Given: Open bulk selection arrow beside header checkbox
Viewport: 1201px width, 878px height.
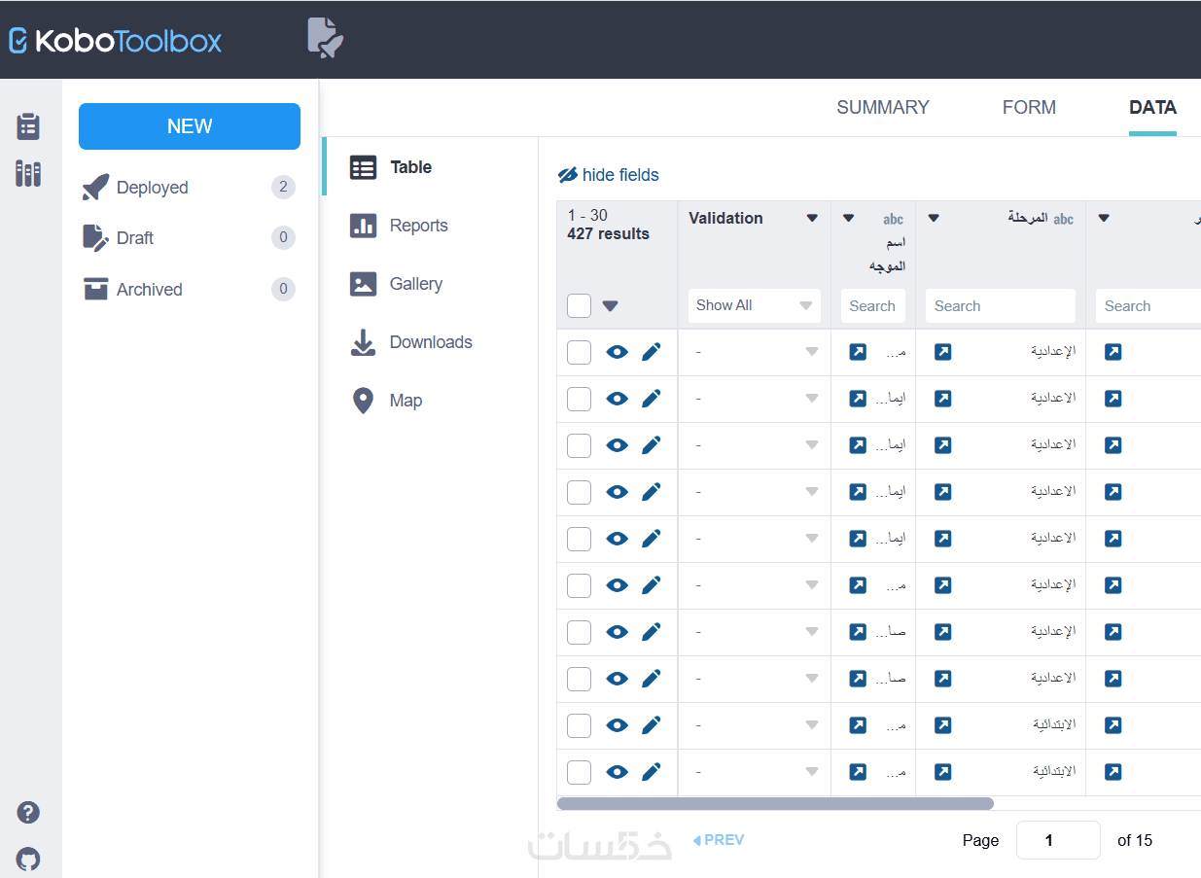Looking at the screenshot, I should pyautogui.click(x=610, y=306).
